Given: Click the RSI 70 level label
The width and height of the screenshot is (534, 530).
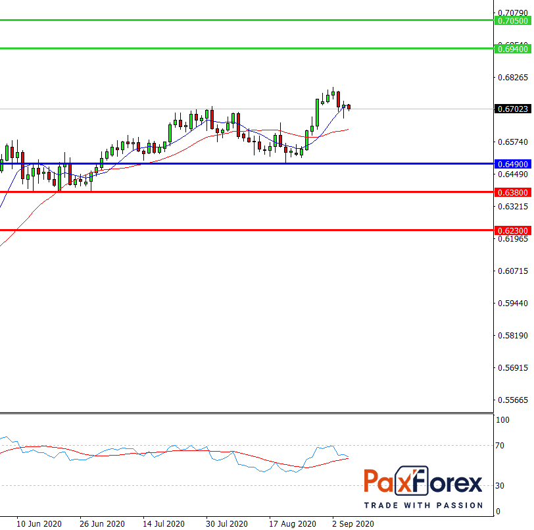Looking at the screenshot, I should 500,446.
